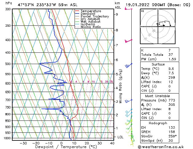Click the 9 km altitude tick label

[x=117, y=14]
